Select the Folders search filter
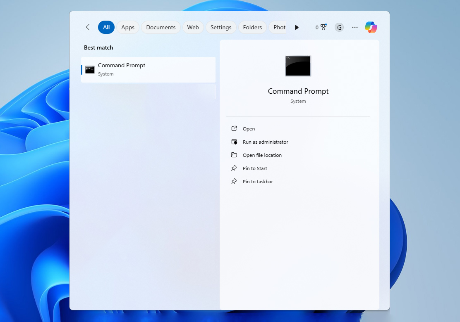The height and width of the screenshot is (322, 460). (x=252, y=27)
